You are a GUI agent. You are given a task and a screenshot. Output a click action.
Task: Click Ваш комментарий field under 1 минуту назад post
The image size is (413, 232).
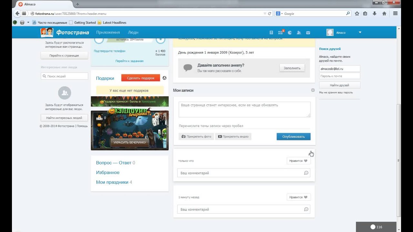tap(244, 209)
